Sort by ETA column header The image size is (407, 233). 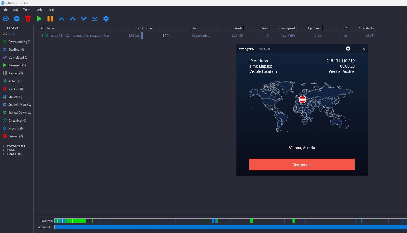click(x=335, y=28)
